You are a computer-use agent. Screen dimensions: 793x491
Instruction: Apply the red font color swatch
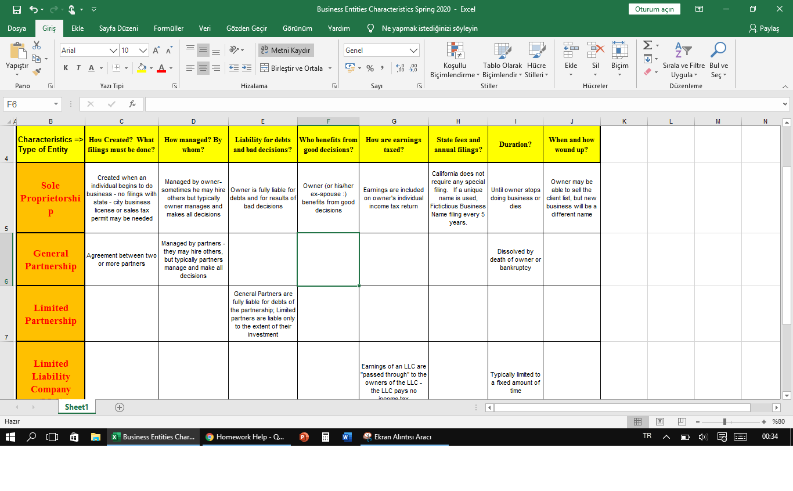click(161, 68)
